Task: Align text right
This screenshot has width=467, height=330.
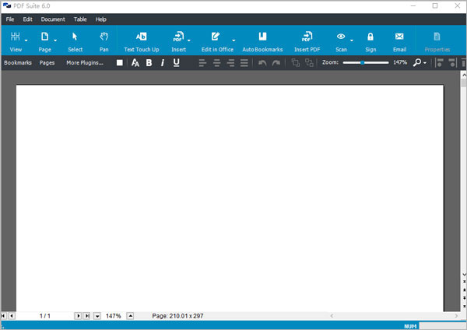Action: click(230, 62)
